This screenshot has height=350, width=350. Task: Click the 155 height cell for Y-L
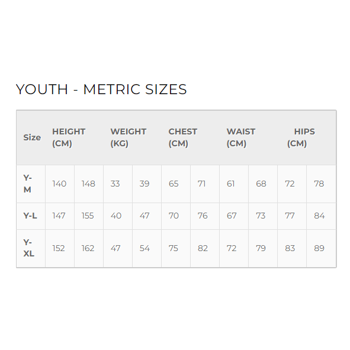tap(88, 216)
